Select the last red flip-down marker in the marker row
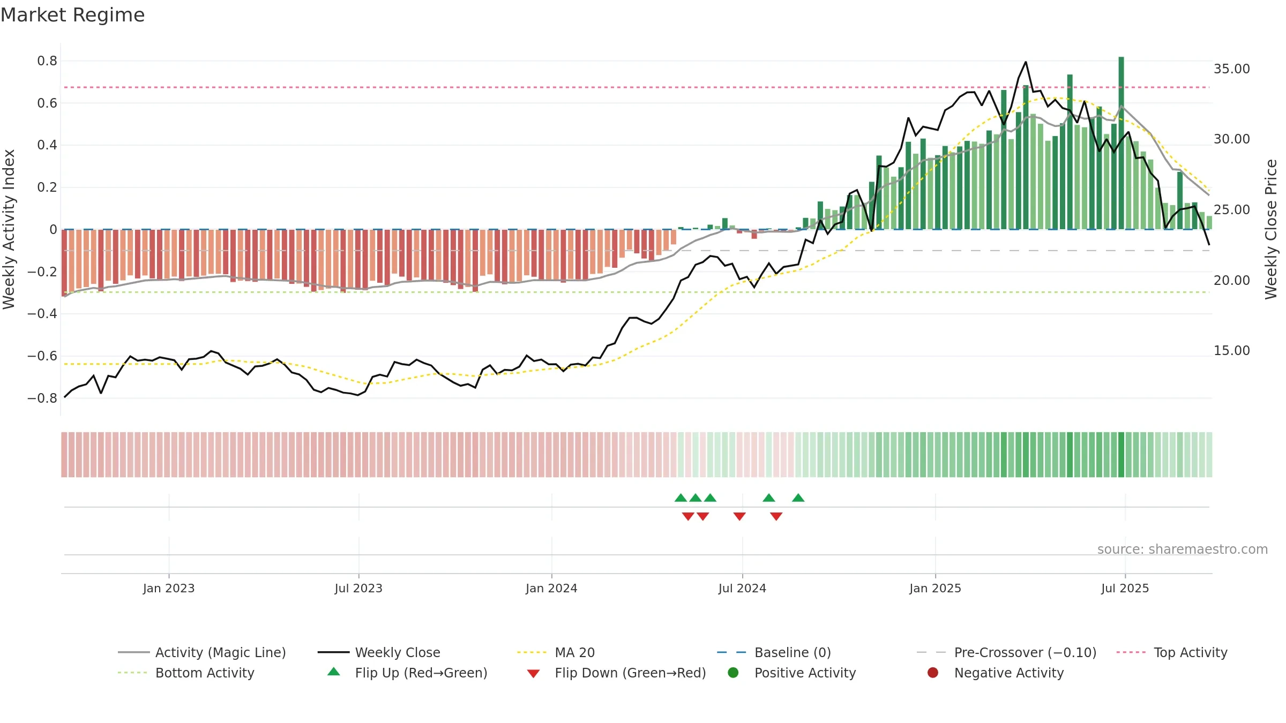The width and height of the screenshot is (1286, 723). pos(776,516)
